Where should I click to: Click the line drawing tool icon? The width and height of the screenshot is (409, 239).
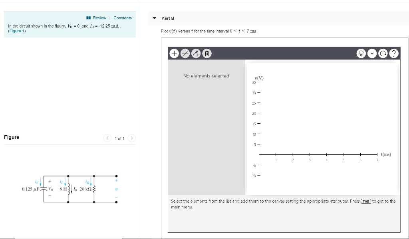[x=185, y=53]
